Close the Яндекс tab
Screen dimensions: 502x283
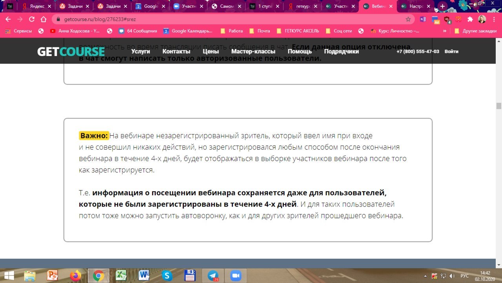tap(49, 6)
